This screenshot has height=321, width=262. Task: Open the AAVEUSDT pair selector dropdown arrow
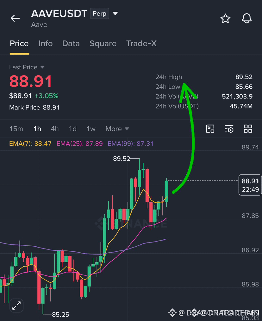(x=115, y=14)
